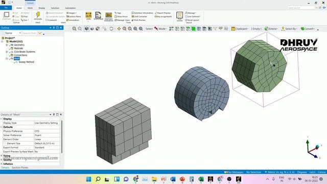Pin the Details of Mesh panel

click(54, 114)
